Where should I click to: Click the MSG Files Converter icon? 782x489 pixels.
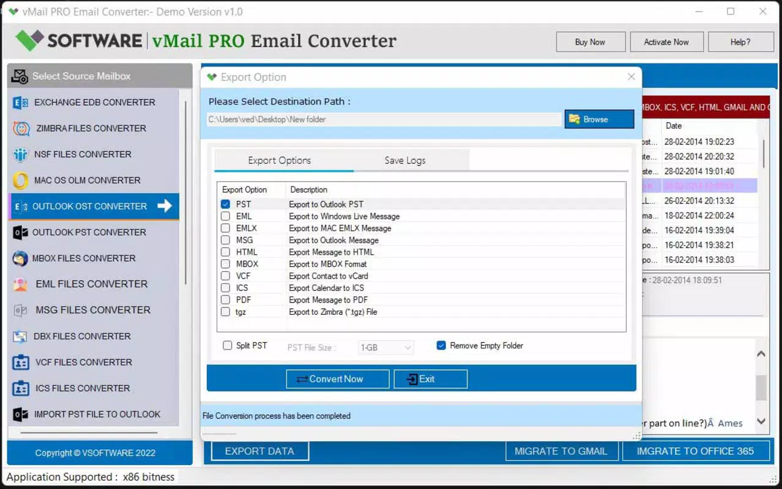click(x=21, y=311)
